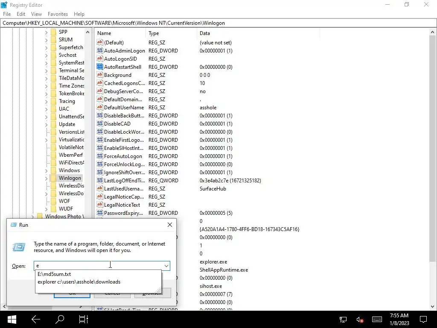The image size is (437, 328).
Task: Click the ForceAutoLogon DWORD icon
Action: pyautogui.click(x=100, y=156)
